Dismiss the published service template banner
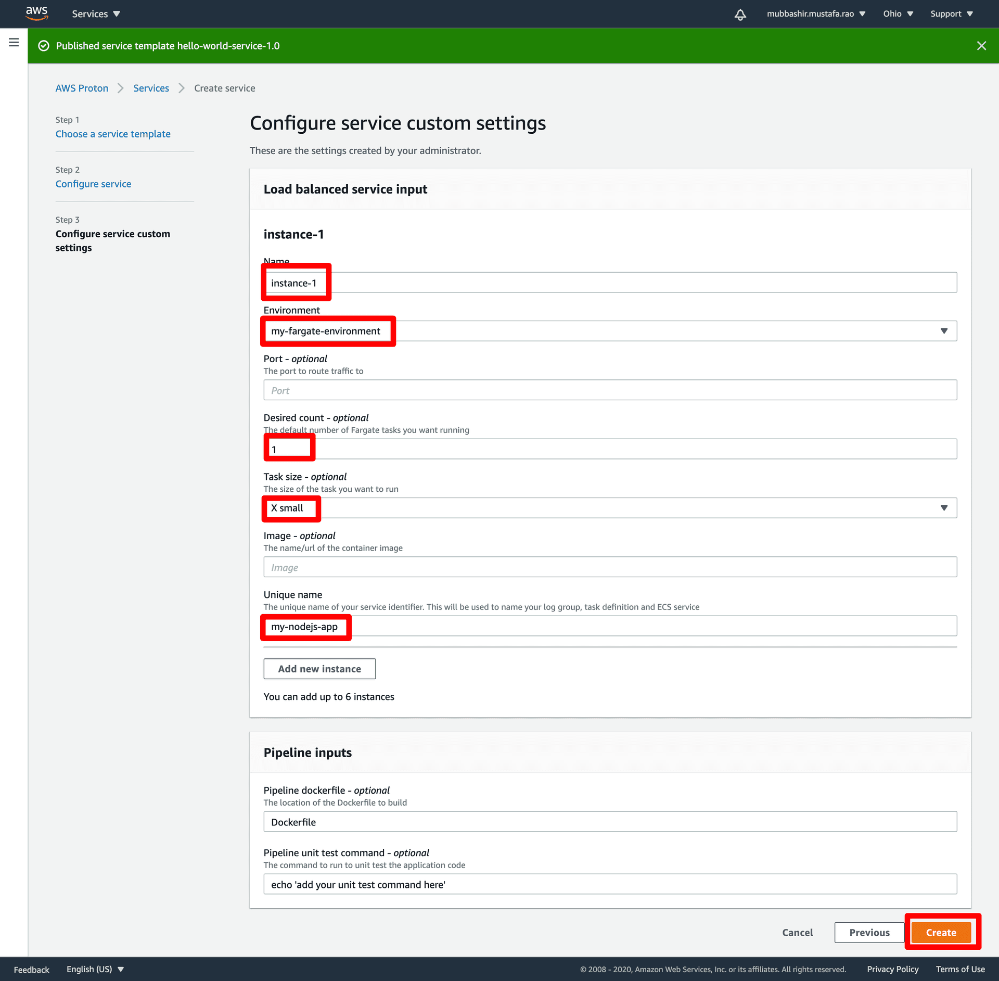The height and width of the screenshot is (981, 999). [982, 46]
